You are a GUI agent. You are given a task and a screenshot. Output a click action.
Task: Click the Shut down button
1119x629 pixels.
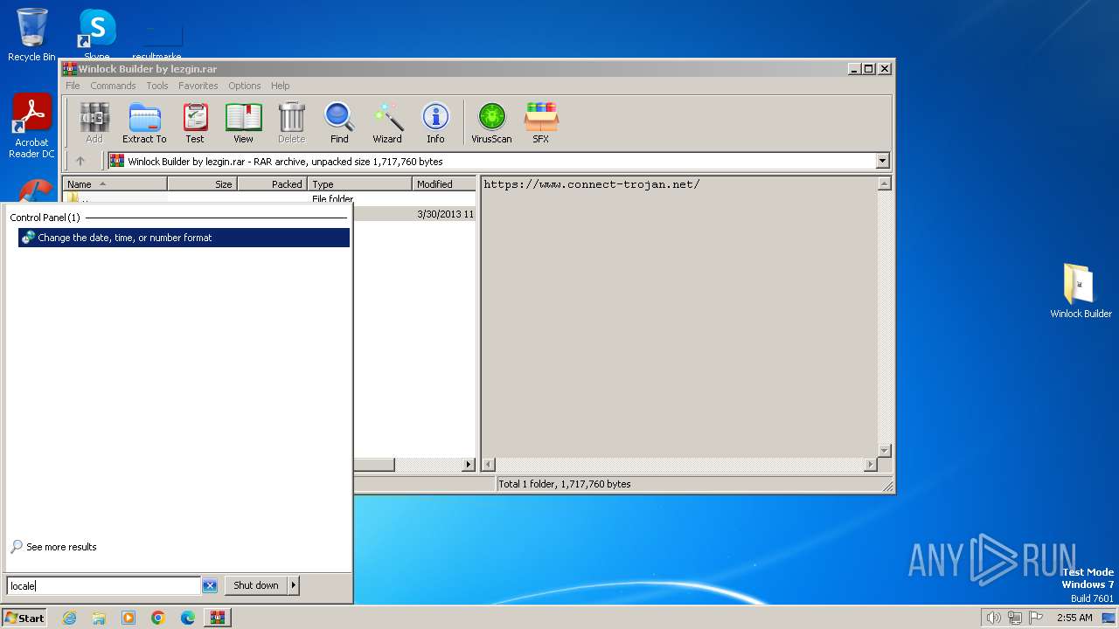point(256,585)
